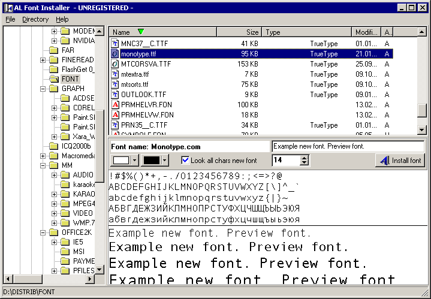The image size is (431, 299).
Task: Click the Name column header
Action: 163,32
